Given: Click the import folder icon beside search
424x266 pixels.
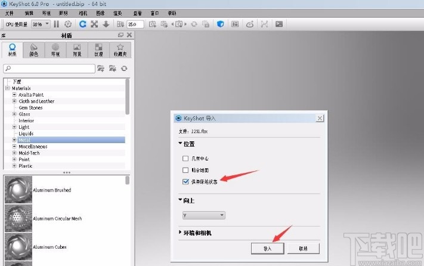Looking at the screenshot, I should coord(101,69).
